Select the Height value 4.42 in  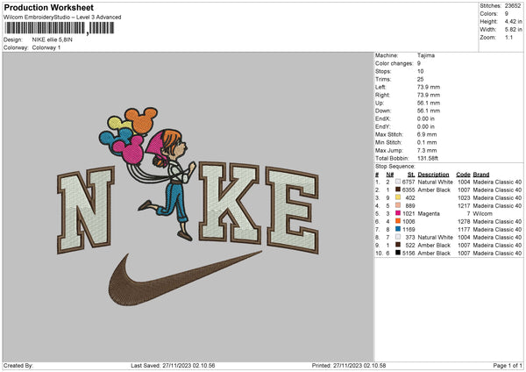[x=513, y=21]
